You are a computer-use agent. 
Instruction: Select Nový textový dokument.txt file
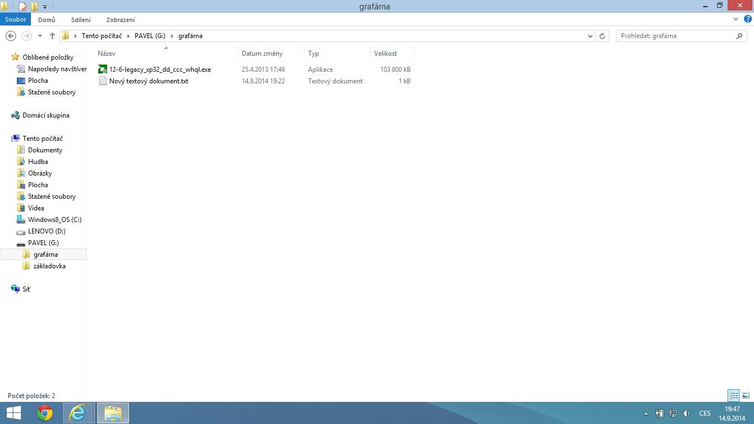(x=148, y=81)
